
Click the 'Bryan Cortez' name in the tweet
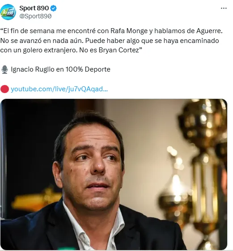(x=119, y=50)
